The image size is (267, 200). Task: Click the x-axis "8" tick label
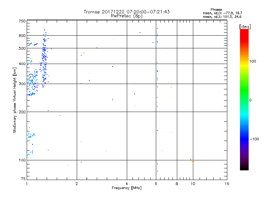[177, 184]
